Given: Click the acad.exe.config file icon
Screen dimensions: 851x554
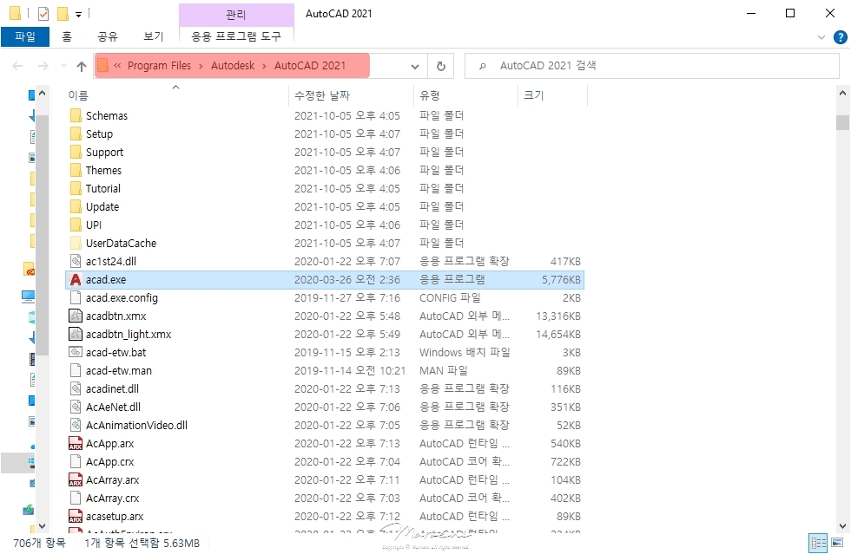Looking at the screenshot, I should (x=76, y=297).
